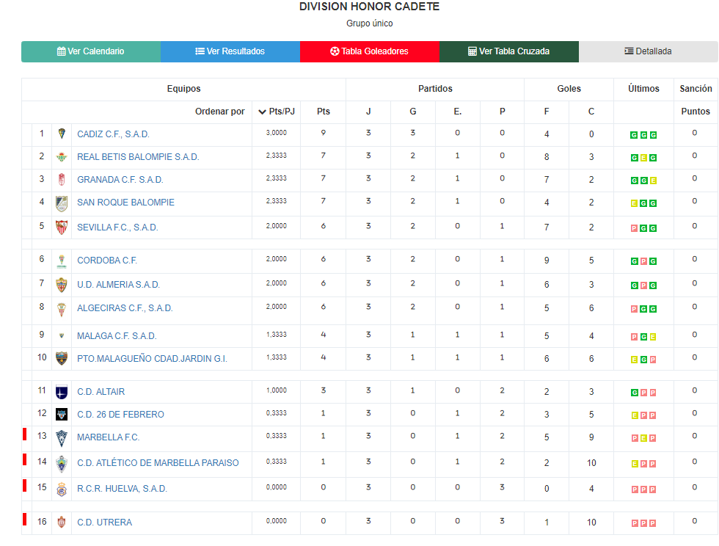
Task: Sort by the G column header
Action: click(412, 112)
